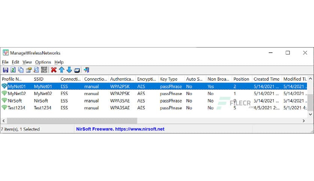Sort by Encryption column header
The height and width of the screenshot is (181, 314).
147,79
